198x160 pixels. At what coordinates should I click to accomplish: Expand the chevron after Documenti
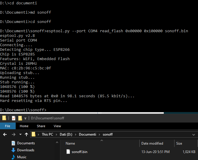[99, 134]
